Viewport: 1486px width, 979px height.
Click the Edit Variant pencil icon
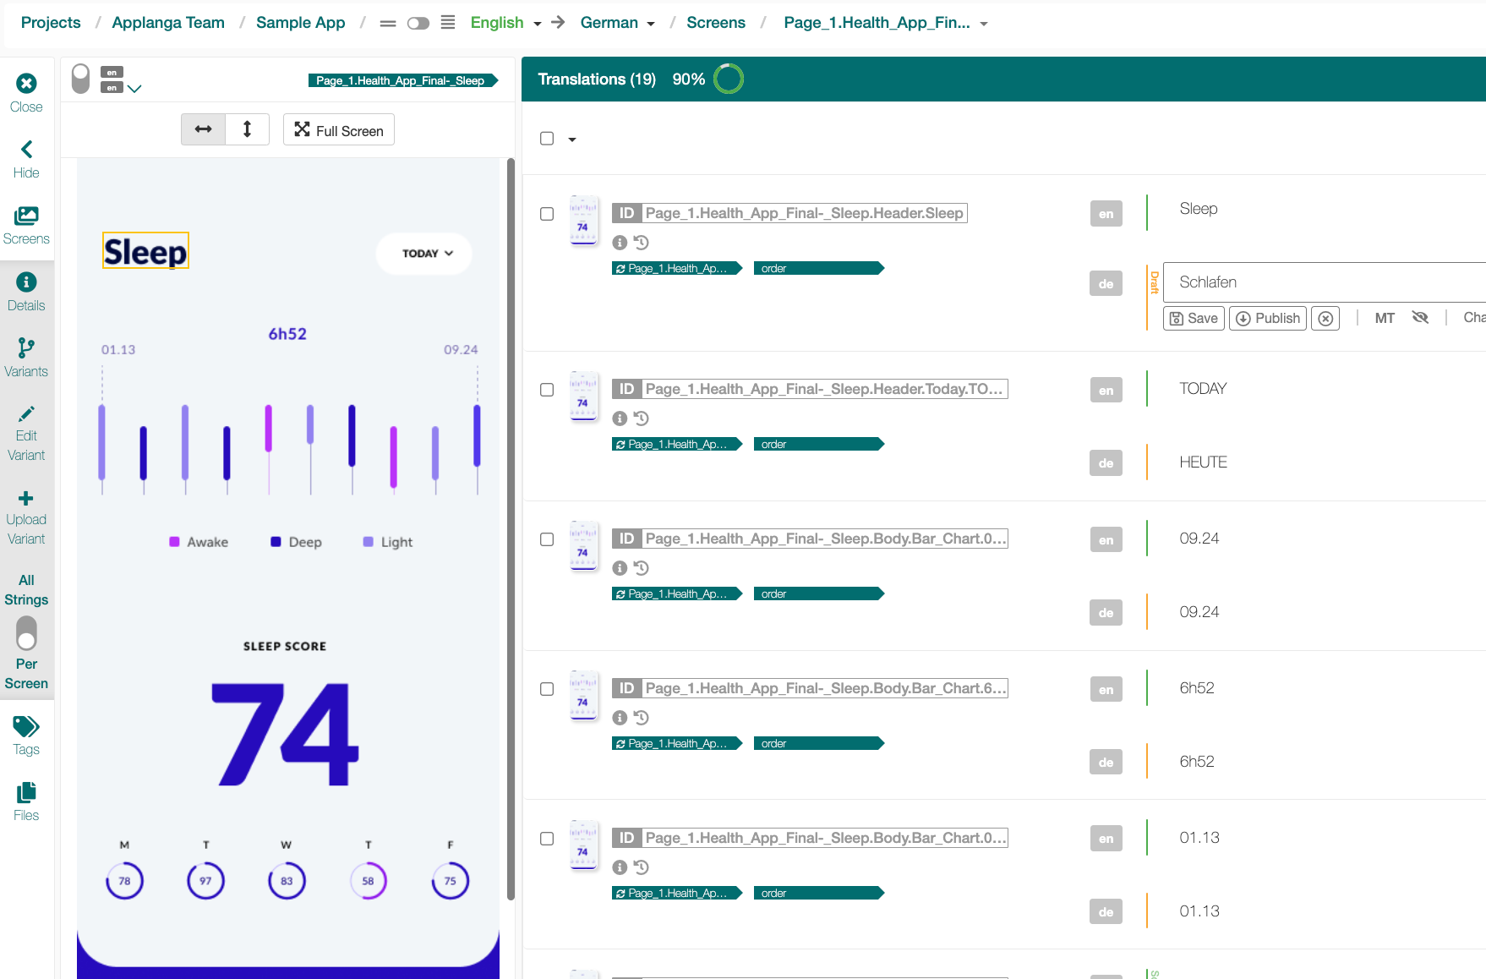coord(26,413)
